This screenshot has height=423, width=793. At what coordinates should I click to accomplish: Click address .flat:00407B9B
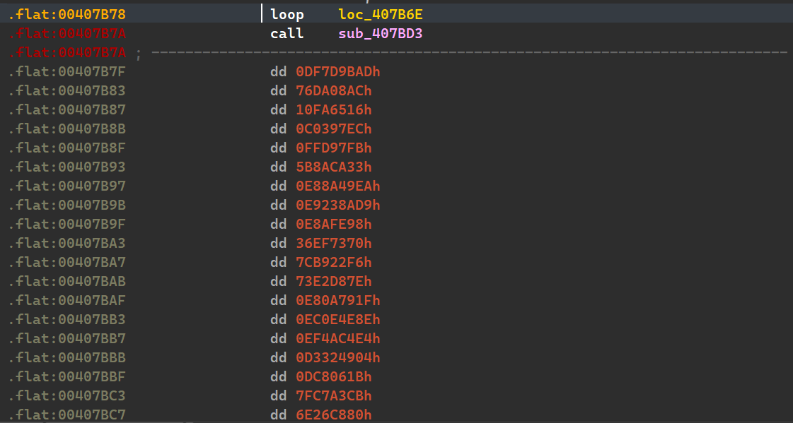pos(67,205)
